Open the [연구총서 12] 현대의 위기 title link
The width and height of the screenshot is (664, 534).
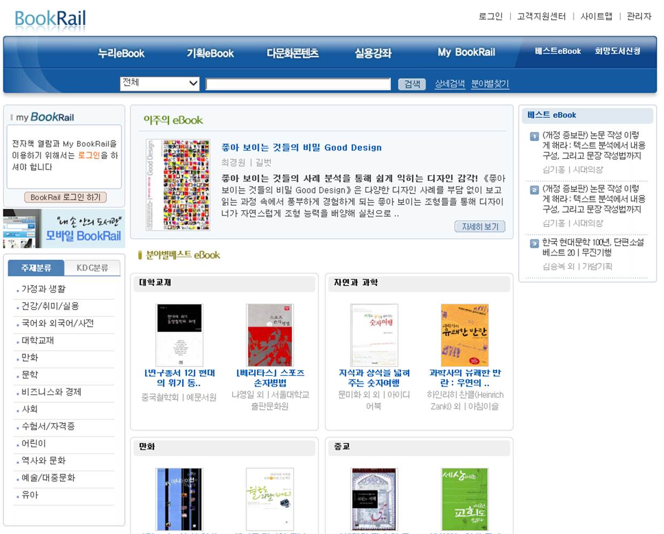click(x=179, y=378)
